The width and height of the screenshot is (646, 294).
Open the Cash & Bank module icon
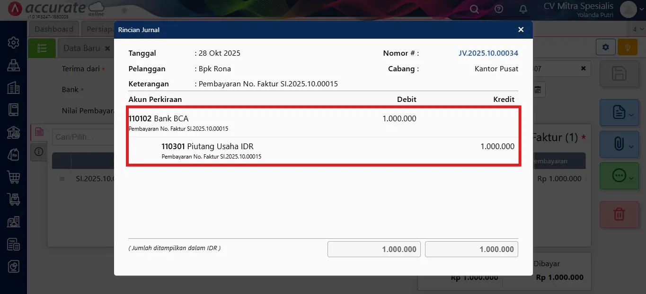click(13, 133)
